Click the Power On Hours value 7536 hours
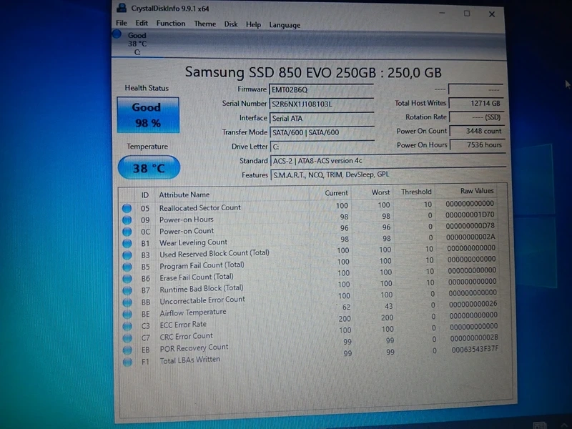 tap(477, 145)
